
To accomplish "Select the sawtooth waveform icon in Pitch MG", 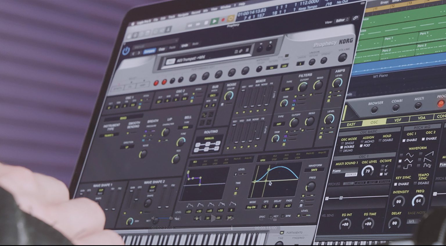I will coord(429,153).
